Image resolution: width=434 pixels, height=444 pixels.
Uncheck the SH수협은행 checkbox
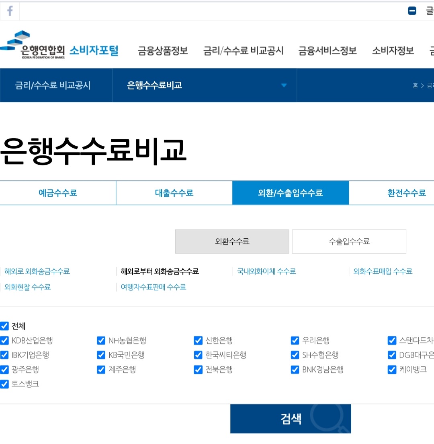[295, 355]
